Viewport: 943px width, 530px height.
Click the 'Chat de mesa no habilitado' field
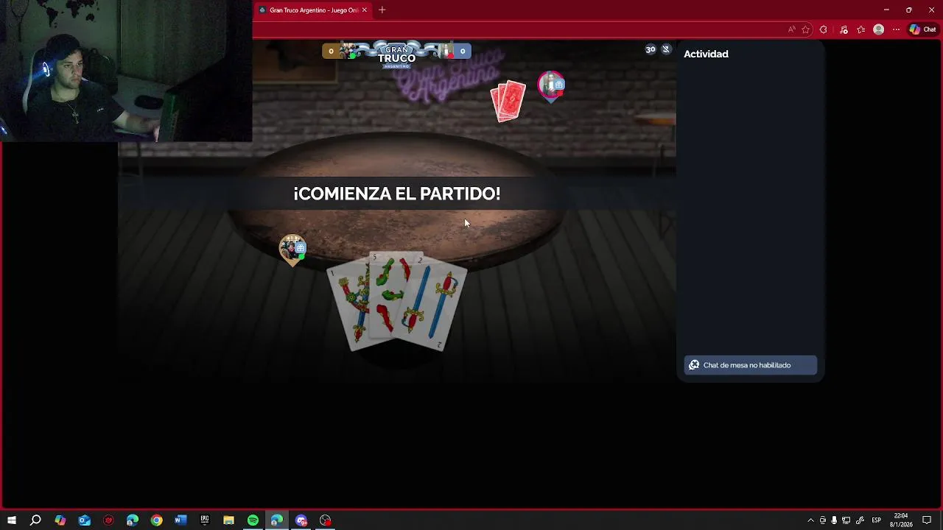[751, 365]
